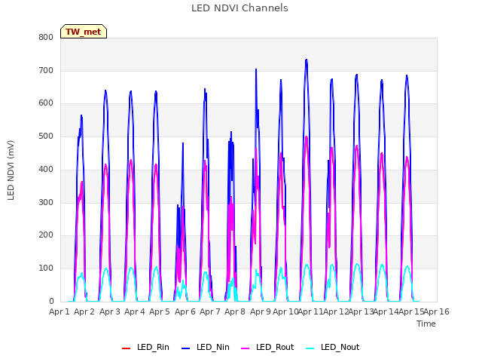The height and width of the screenshot is (362, 482).
Task: Click the Apr 13 x-axis label
Action: click(361, 311)
